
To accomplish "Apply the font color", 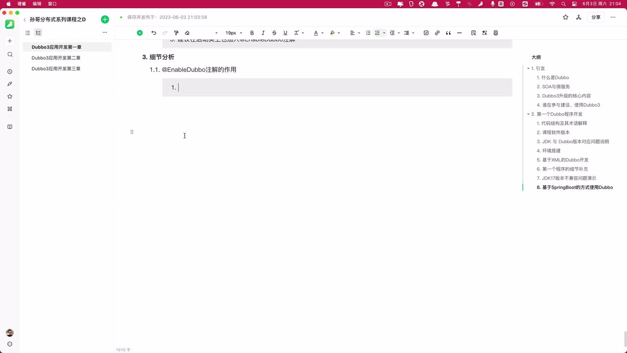I will [316, 33].
